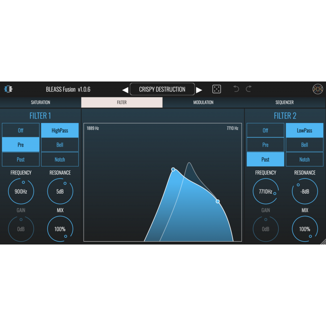Go to previous preset with left arrow
326x326 pixels.
pos(126,90)
